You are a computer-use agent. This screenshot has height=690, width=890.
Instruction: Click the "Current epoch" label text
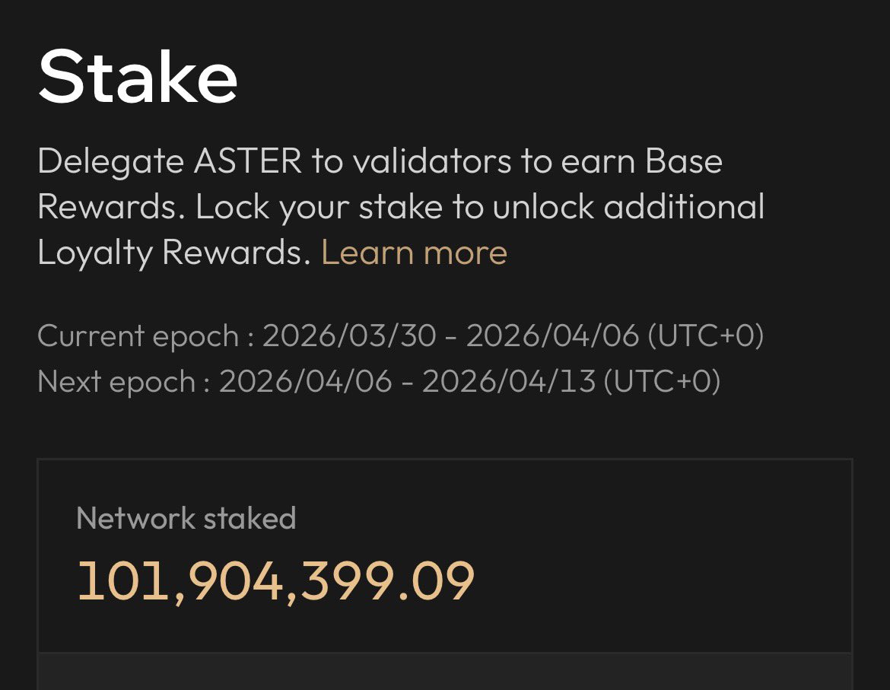pos(138,336)
